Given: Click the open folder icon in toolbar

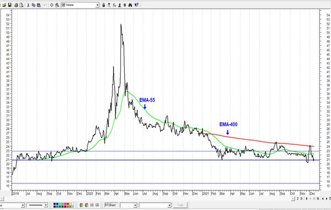Looking at the screenshot, I should tap(4, 5).
